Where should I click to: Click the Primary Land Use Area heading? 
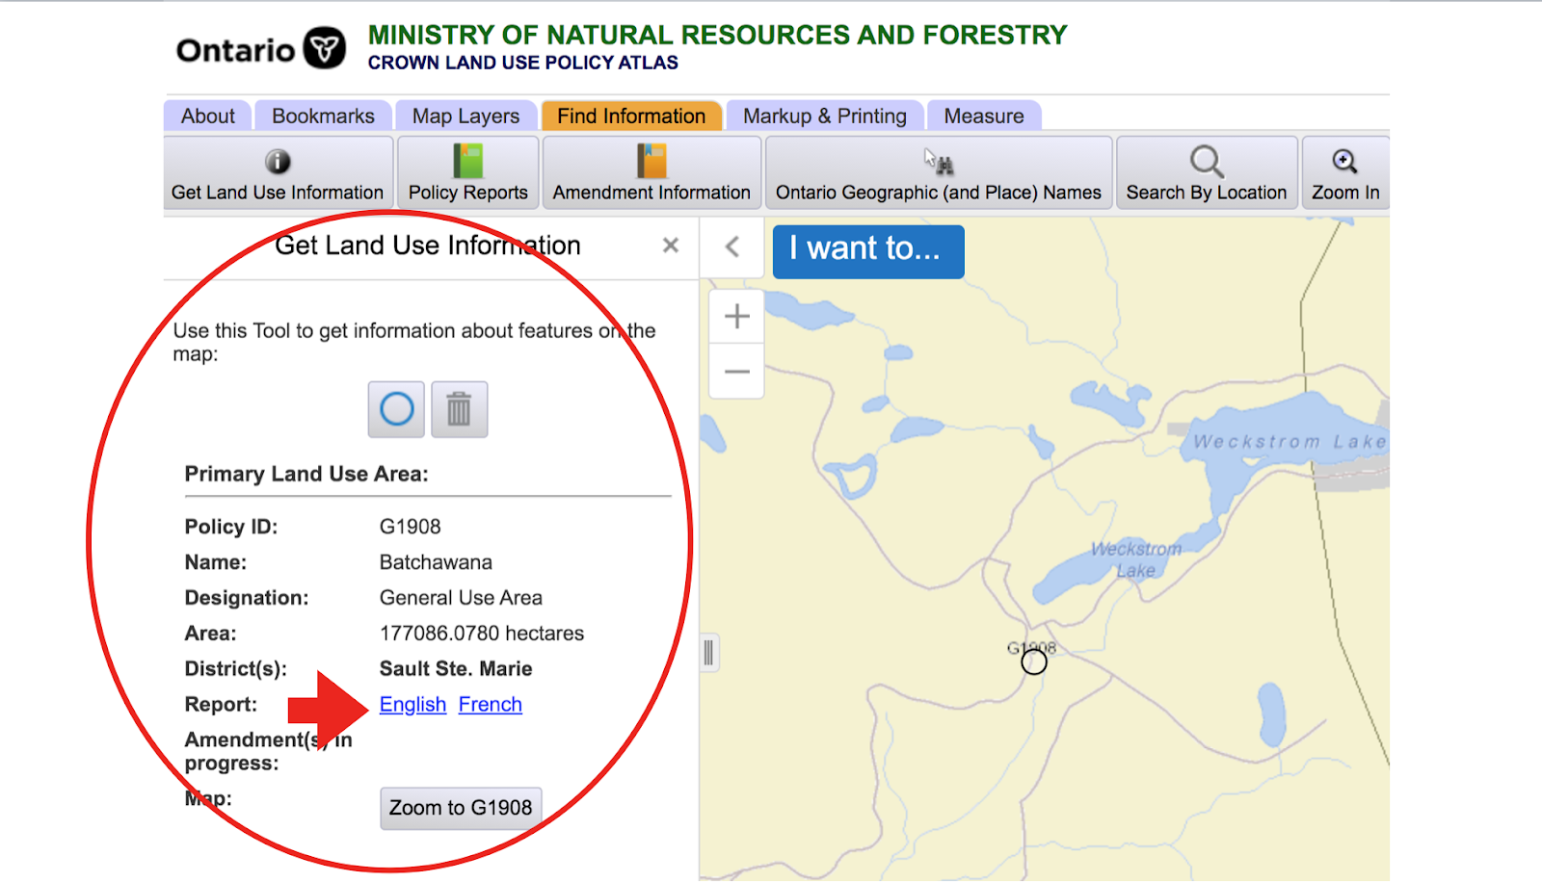click(306, 474)
